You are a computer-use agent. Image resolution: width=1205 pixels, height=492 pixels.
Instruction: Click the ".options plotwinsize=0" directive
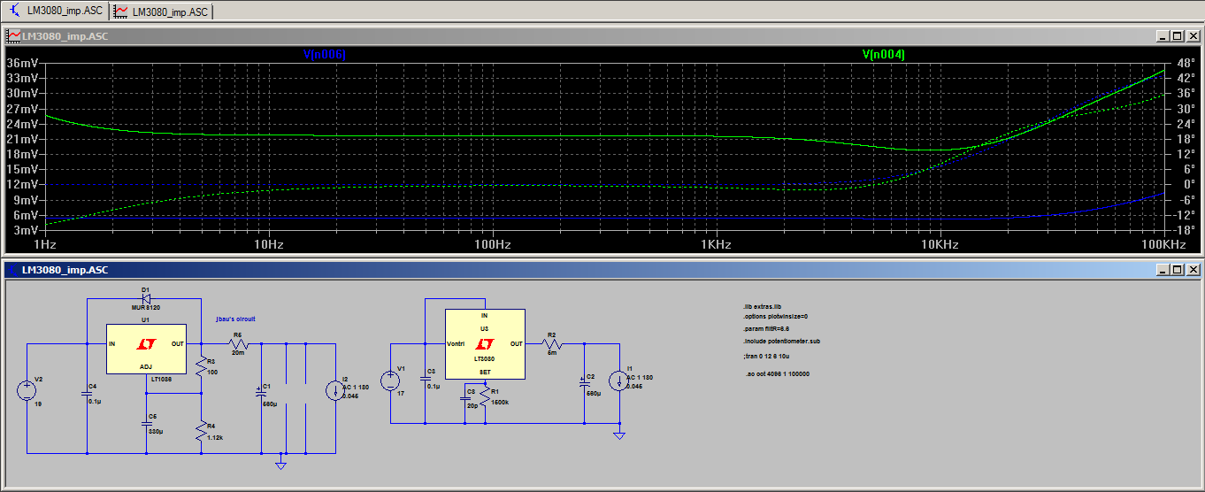pyautogui.click(x=775, y=316)
